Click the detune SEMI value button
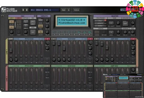The image size is (144, 98). pos(26,25)
